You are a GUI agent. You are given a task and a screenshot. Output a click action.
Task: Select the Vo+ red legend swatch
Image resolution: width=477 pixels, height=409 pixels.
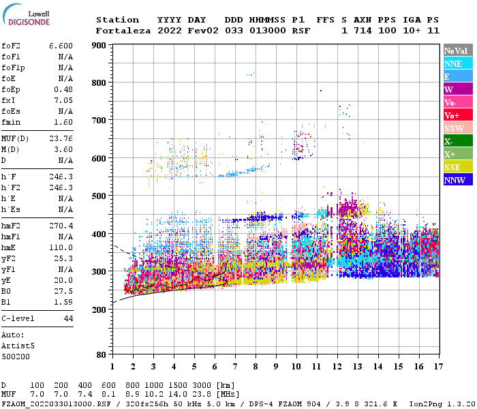458,115
